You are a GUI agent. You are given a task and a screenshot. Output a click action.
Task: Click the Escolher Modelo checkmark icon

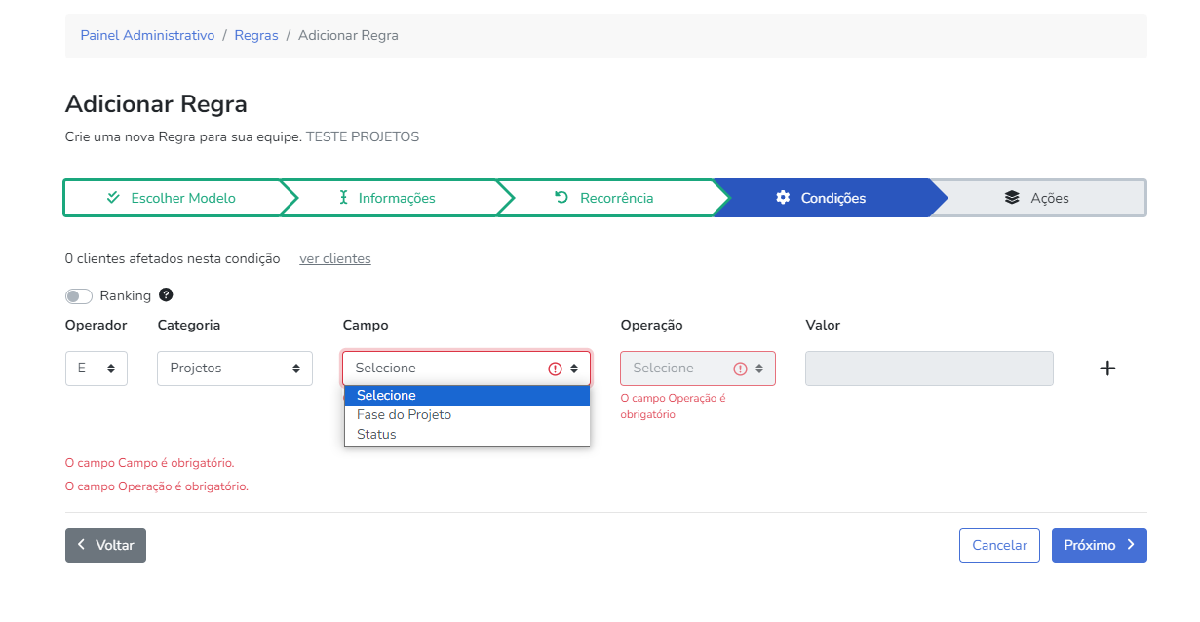point(113,198)
